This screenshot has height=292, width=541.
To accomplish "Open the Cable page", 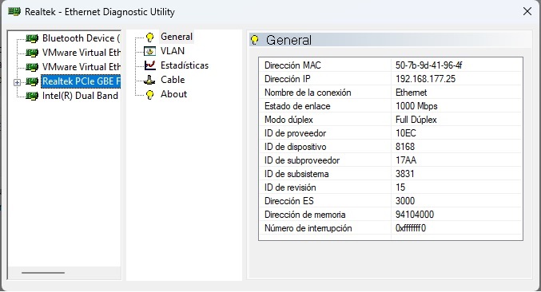I will 173,80.
